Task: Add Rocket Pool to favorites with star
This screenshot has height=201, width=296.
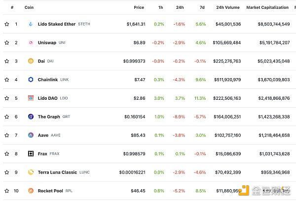Action: tap(6, 191)
